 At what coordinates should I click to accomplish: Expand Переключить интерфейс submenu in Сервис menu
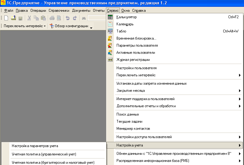click(x=174, y=75)
